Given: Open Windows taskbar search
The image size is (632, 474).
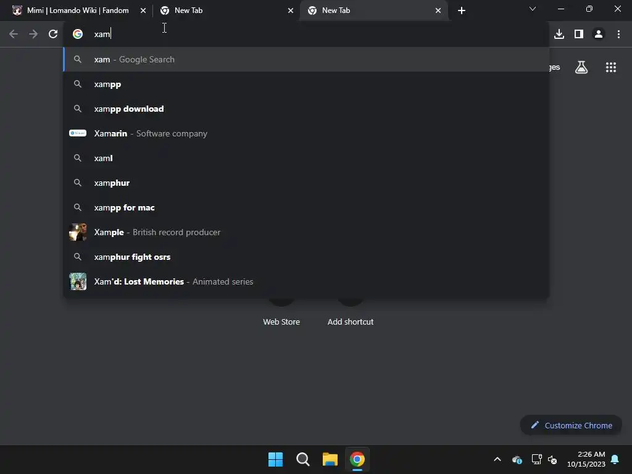Looking at the screenshot, I should tap(302, 459).
